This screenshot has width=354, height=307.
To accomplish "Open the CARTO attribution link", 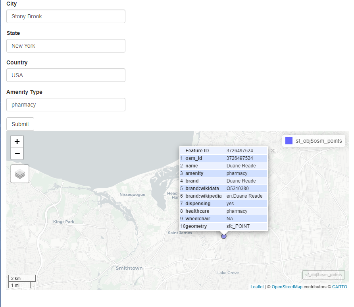I will click(x=339, y=287).
